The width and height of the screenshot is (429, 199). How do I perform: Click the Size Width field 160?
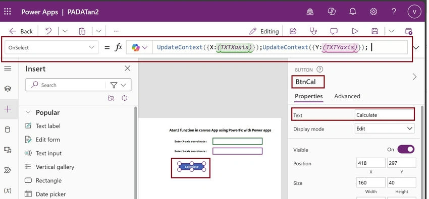371,182
